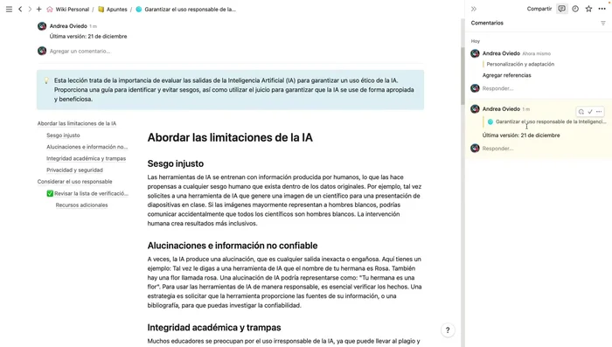Click Responder under Última versión comment
The width and height of the screenshot is (612, 347).
[x=497, y=149]
